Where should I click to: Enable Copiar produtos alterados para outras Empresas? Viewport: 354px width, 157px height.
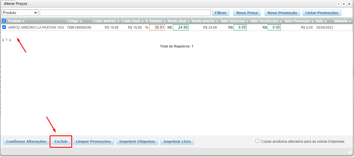pyautogui.click(x=257, y=141)
